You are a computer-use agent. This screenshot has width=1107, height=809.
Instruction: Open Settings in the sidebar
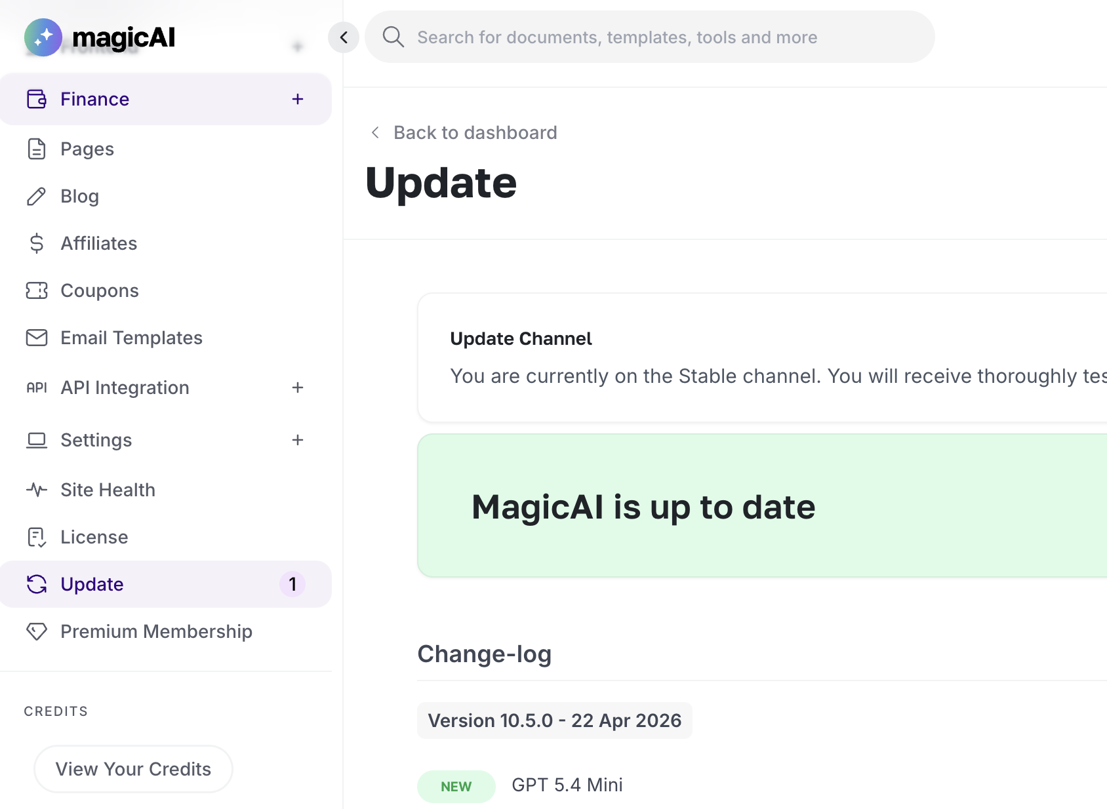[x=166, y=440]
